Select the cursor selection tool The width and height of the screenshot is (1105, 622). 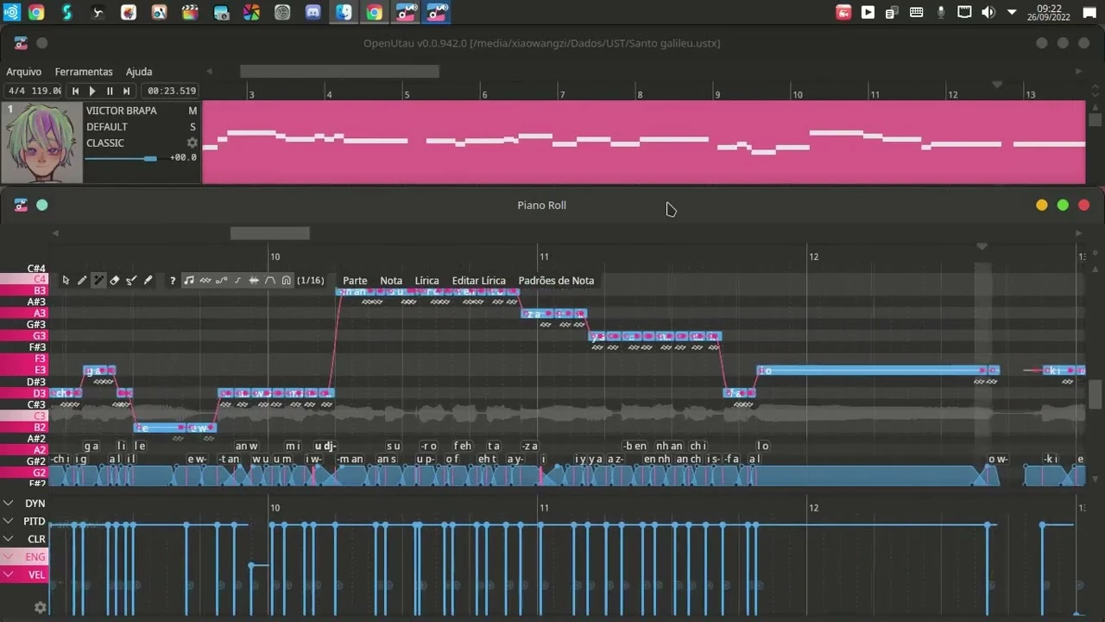tap(66, 281)
